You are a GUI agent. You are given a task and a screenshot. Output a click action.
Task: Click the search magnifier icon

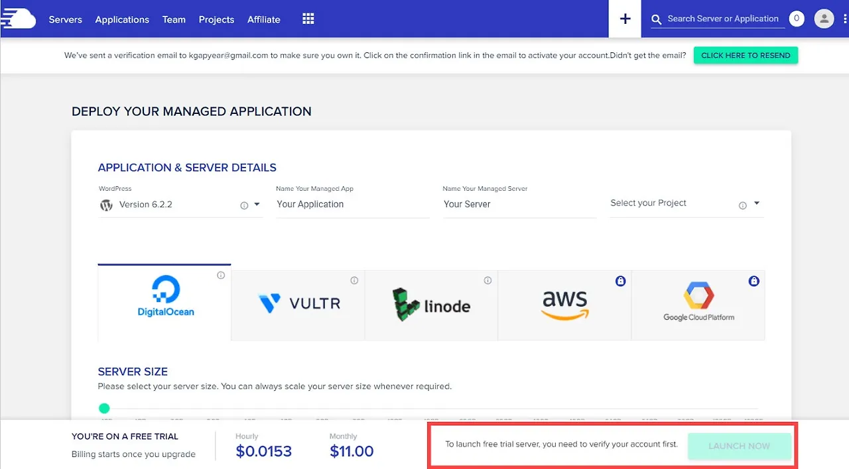point(657,20)
